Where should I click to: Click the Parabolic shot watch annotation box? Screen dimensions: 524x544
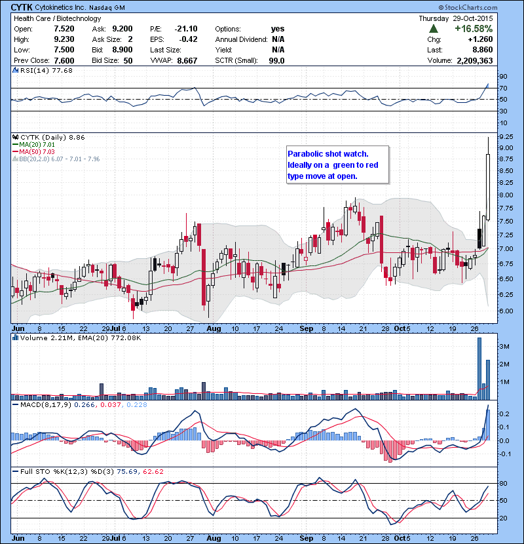tap(338, 165)
